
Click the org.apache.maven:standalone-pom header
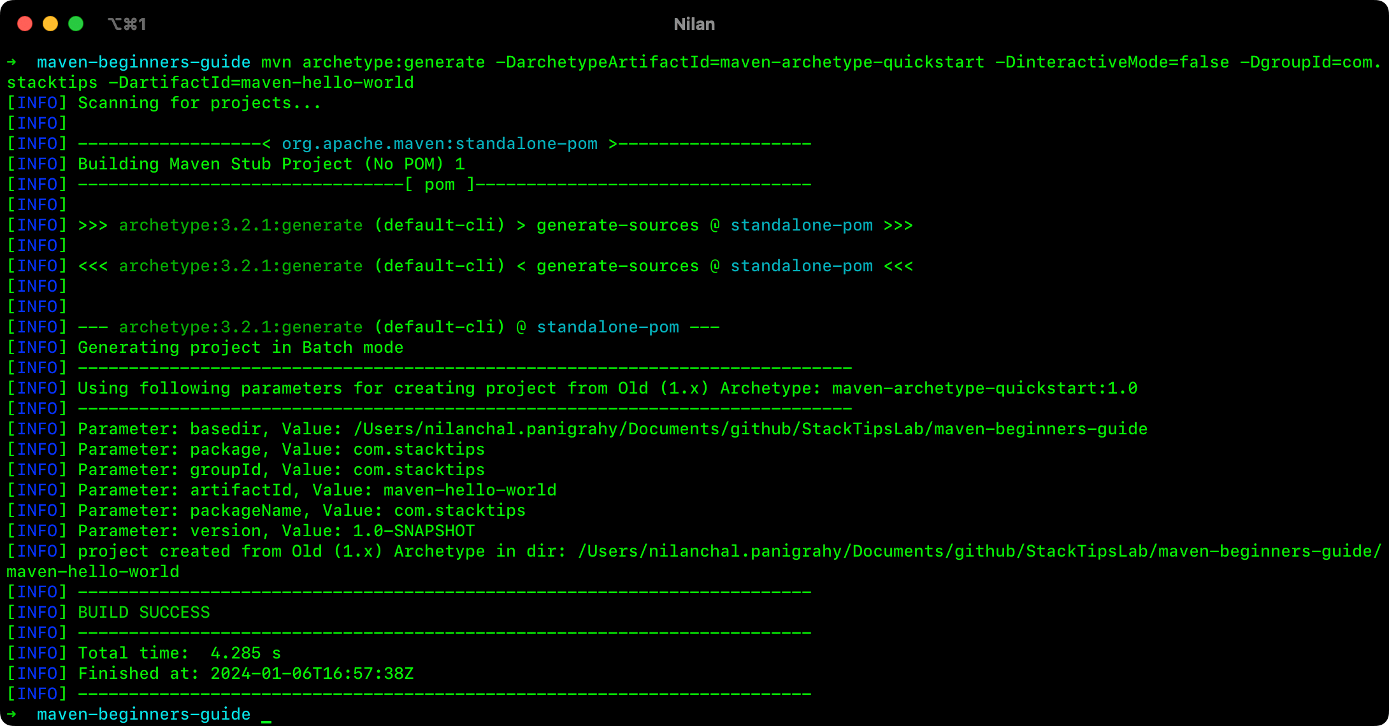(440, 143)
